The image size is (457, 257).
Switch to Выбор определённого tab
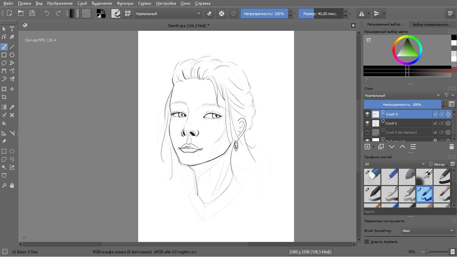[432, 25]
